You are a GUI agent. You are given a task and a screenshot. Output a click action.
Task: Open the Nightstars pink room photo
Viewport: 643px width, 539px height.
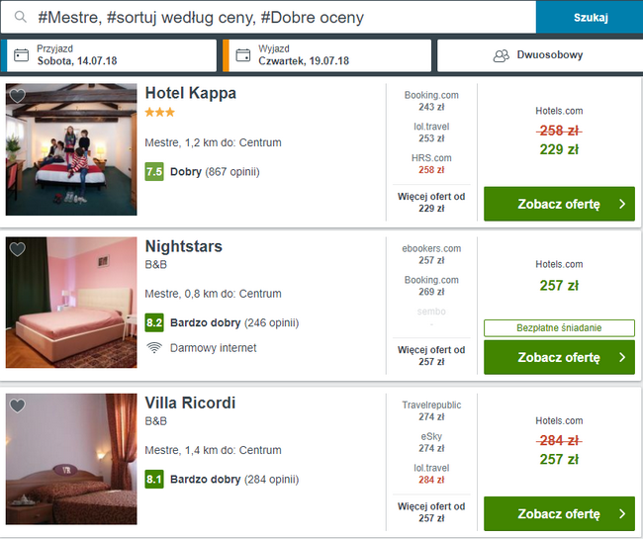coord(71,303)
